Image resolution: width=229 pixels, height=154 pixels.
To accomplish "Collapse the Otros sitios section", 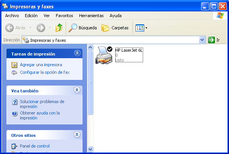I will tap(77, 135).
